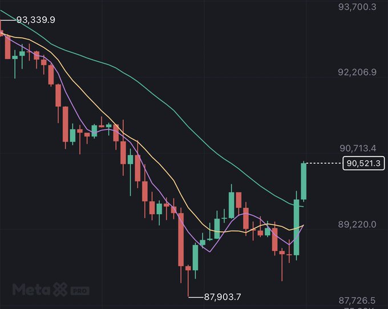
Task: Select the 87,903.7 low price label
Action: tap(223, 296)
